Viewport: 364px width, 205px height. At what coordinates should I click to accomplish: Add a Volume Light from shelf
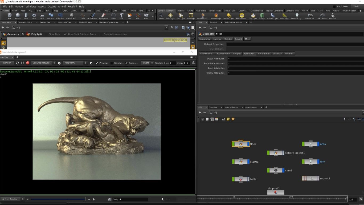point(216,16)
